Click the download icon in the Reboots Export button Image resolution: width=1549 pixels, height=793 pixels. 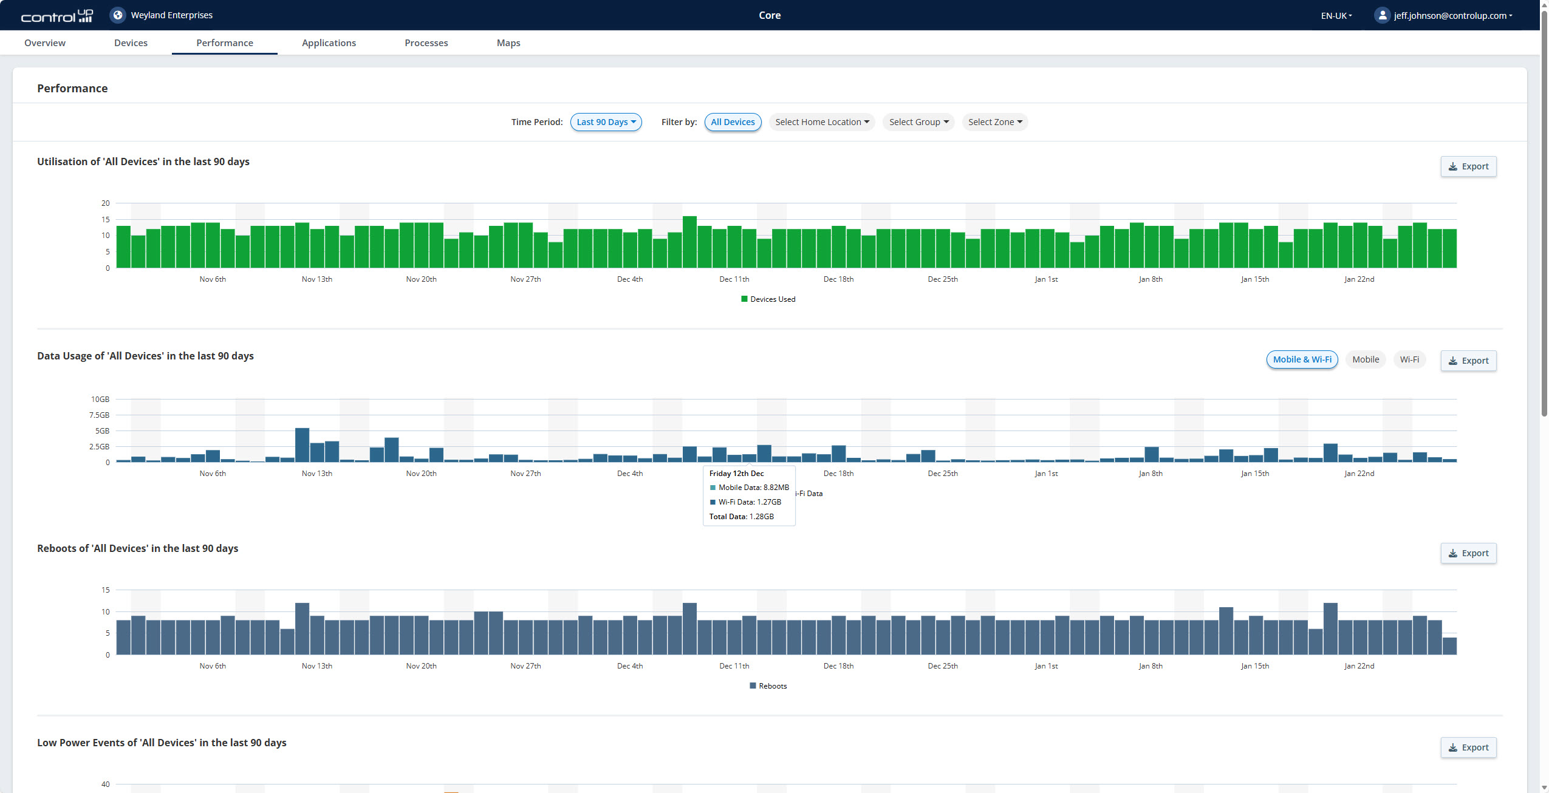click(1452, 553)
